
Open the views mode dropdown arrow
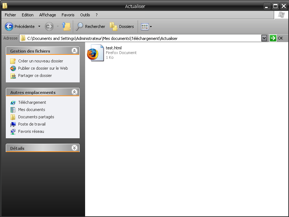[x=151, y=26]
